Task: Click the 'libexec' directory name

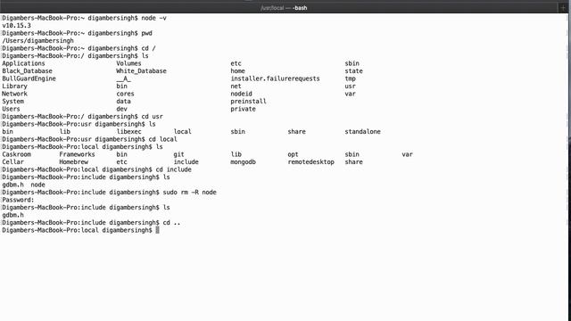Action: coord(128,131)
